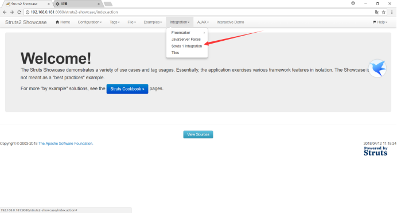The width and height of the screenshot is (397, 213).
Task: Expand the Tags dropdown
Action: tap(114, 22)
